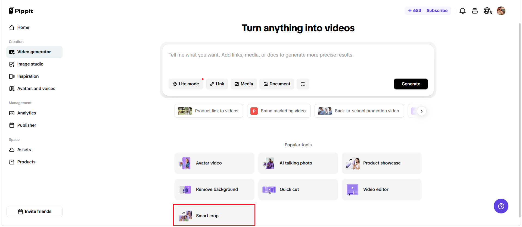Viewport: 522px width, 227px height.
Task: Open the advanced settings sliders icon
Action: click(303, 84)
